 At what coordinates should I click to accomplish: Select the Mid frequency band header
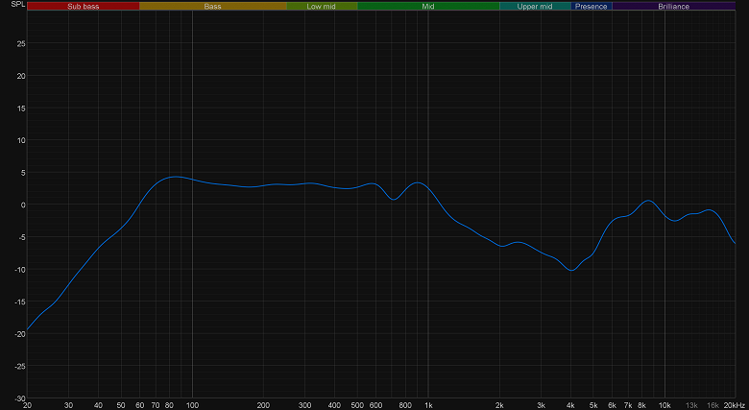tap(428, 6)
